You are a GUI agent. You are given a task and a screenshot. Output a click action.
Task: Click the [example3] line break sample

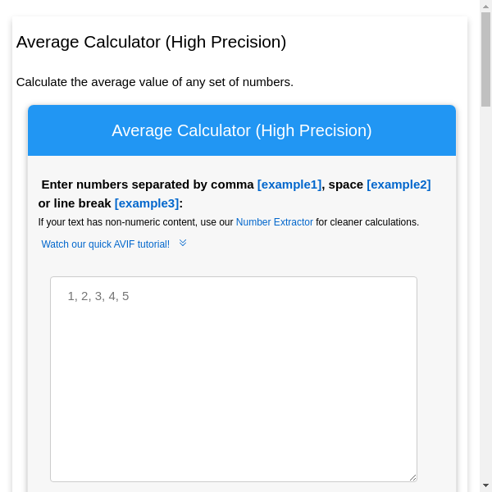point(147,203)
